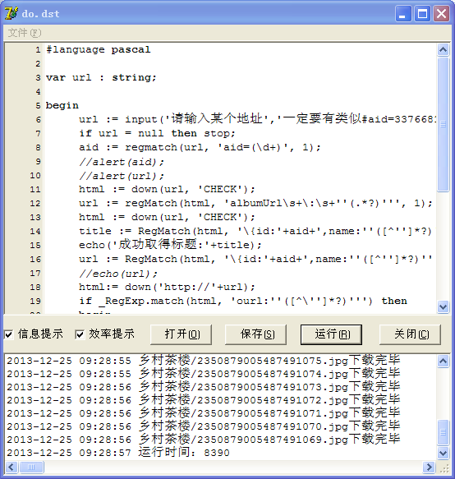The height and width of the screenshot is (479, 455).
Task: Click the 打开(O) button
Action: pyautogui.click(x=181, y=334)
